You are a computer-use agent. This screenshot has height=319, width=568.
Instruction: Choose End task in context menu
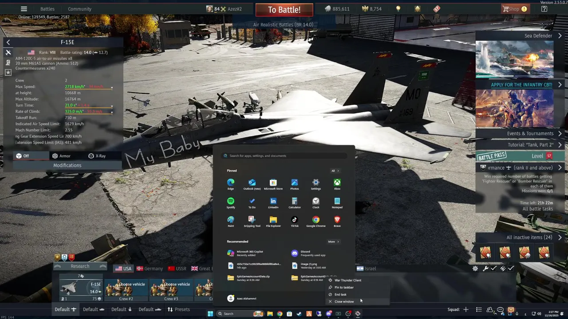coord(358,294)
